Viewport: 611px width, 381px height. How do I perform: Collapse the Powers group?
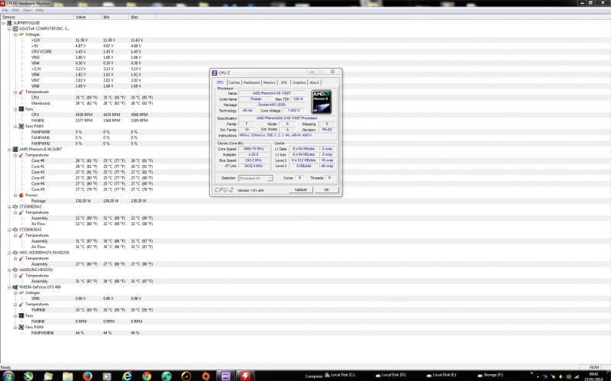(15, 195)
